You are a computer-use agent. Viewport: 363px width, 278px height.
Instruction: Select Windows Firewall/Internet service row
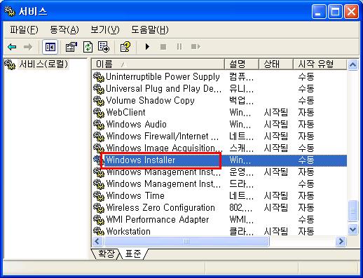(x=219, y=137)
